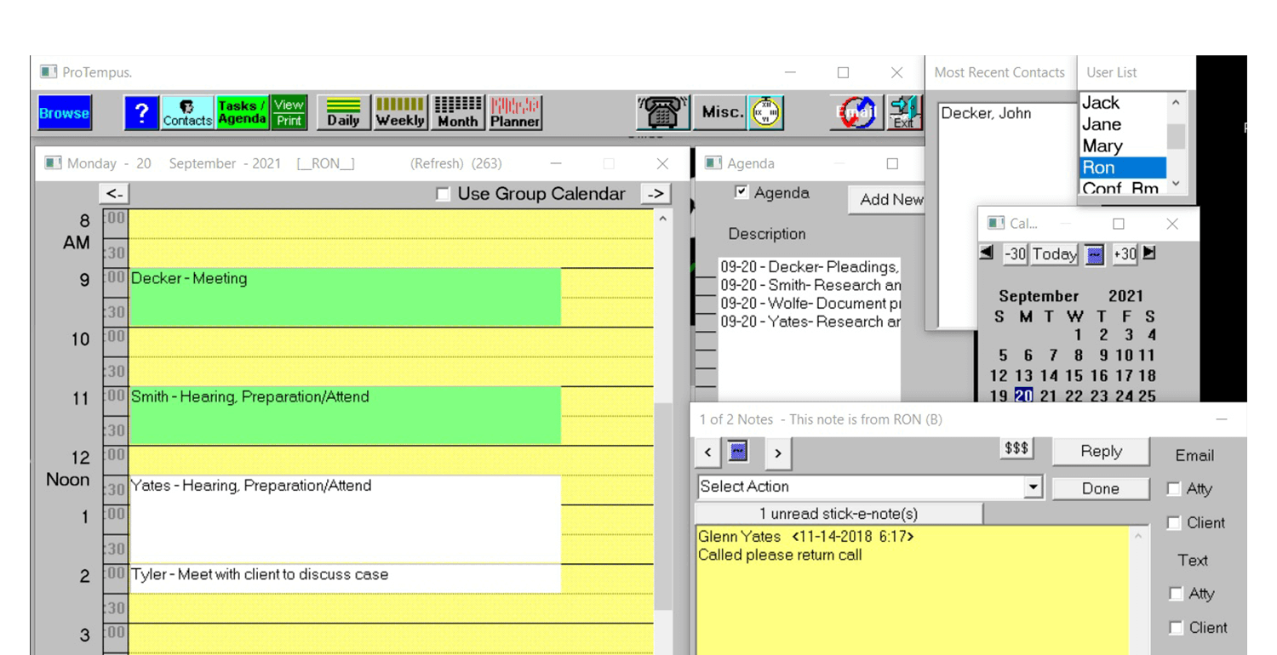Select the Smith Research agenda item
1277x655 pixels.
810,286
